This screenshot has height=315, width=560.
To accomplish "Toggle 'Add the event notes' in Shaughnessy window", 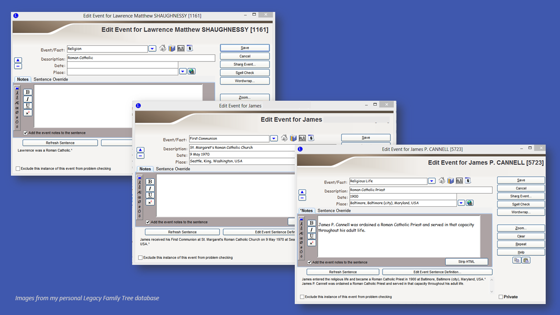I will click(x=25, y=133).
